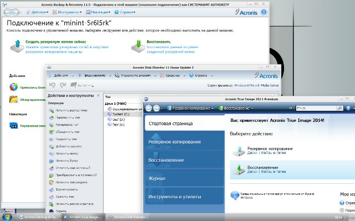Click the tape management icon under Навигация
Viewport: 355px width, 221px height.
click(13, 125)
